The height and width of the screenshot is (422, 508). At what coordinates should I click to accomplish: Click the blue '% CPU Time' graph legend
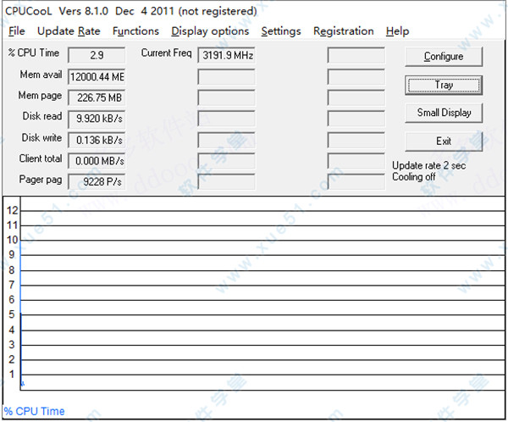click(x=35, y=411)
